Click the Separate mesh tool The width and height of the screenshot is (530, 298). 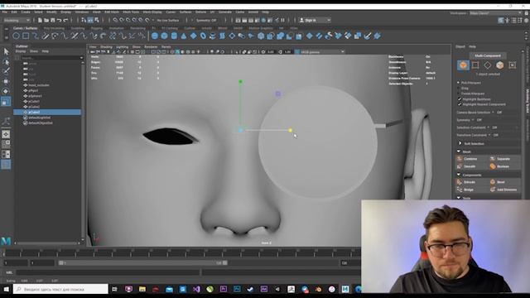tap(503, 159)
